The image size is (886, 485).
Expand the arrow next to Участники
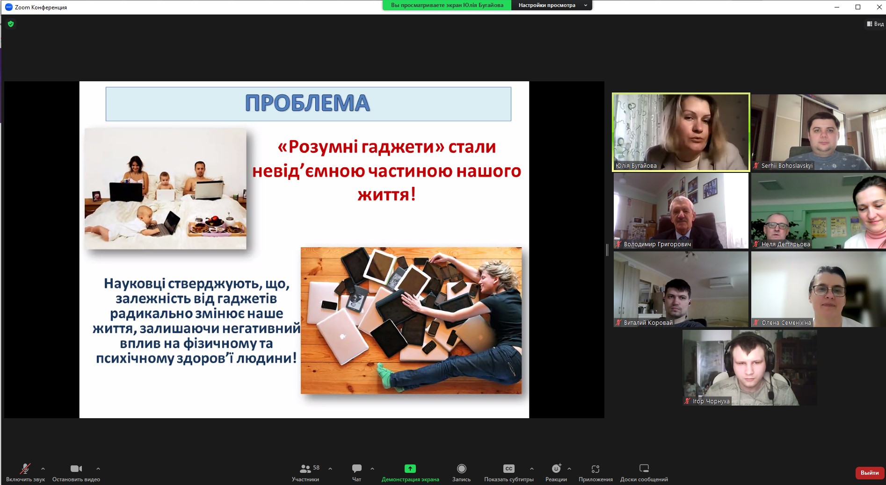[330, 469]
